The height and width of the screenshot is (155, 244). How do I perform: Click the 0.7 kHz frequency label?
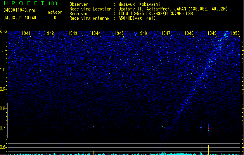3,128
